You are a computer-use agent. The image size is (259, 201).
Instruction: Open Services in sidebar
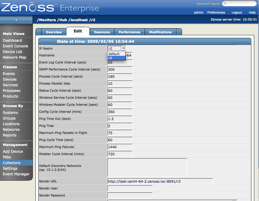[x=10, y=85]
